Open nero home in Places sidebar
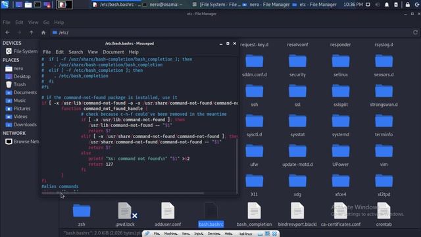Screen dimensions: 421x237 tap(14, 68)
